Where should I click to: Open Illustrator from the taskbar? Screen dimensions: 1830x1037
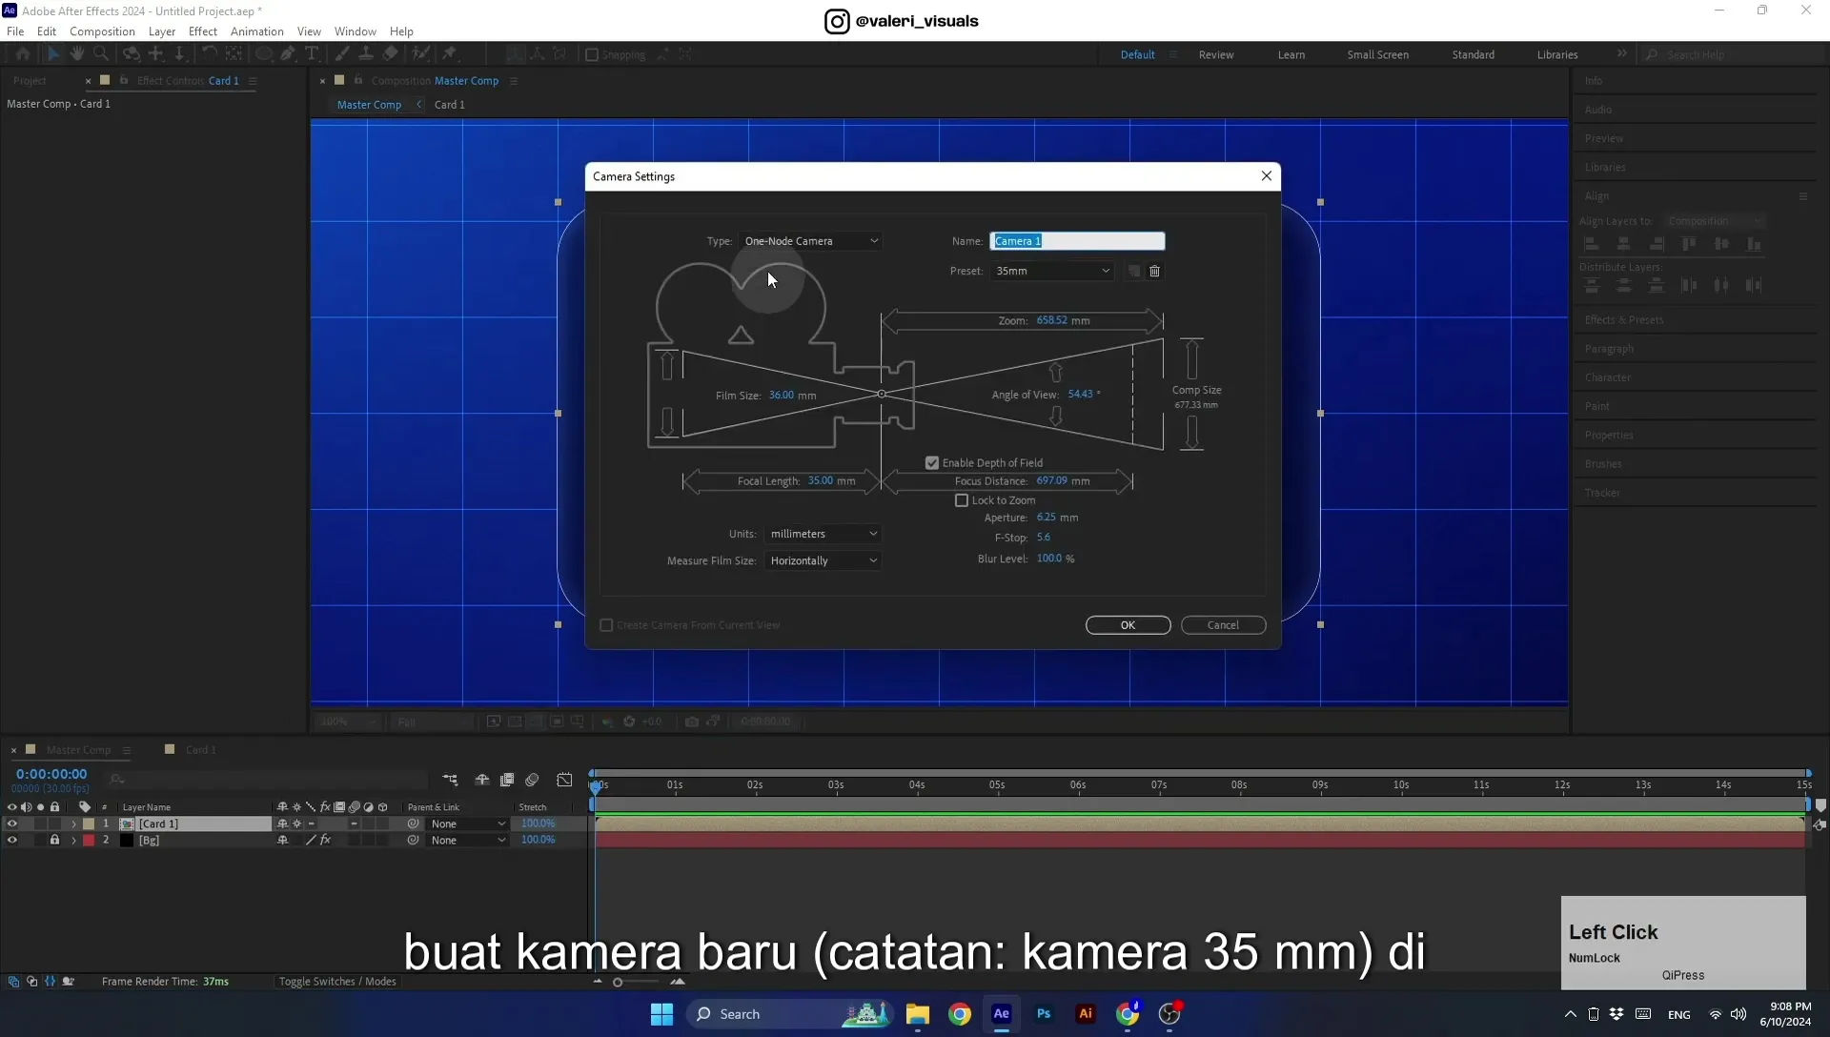click(x=1086, y=1014)
